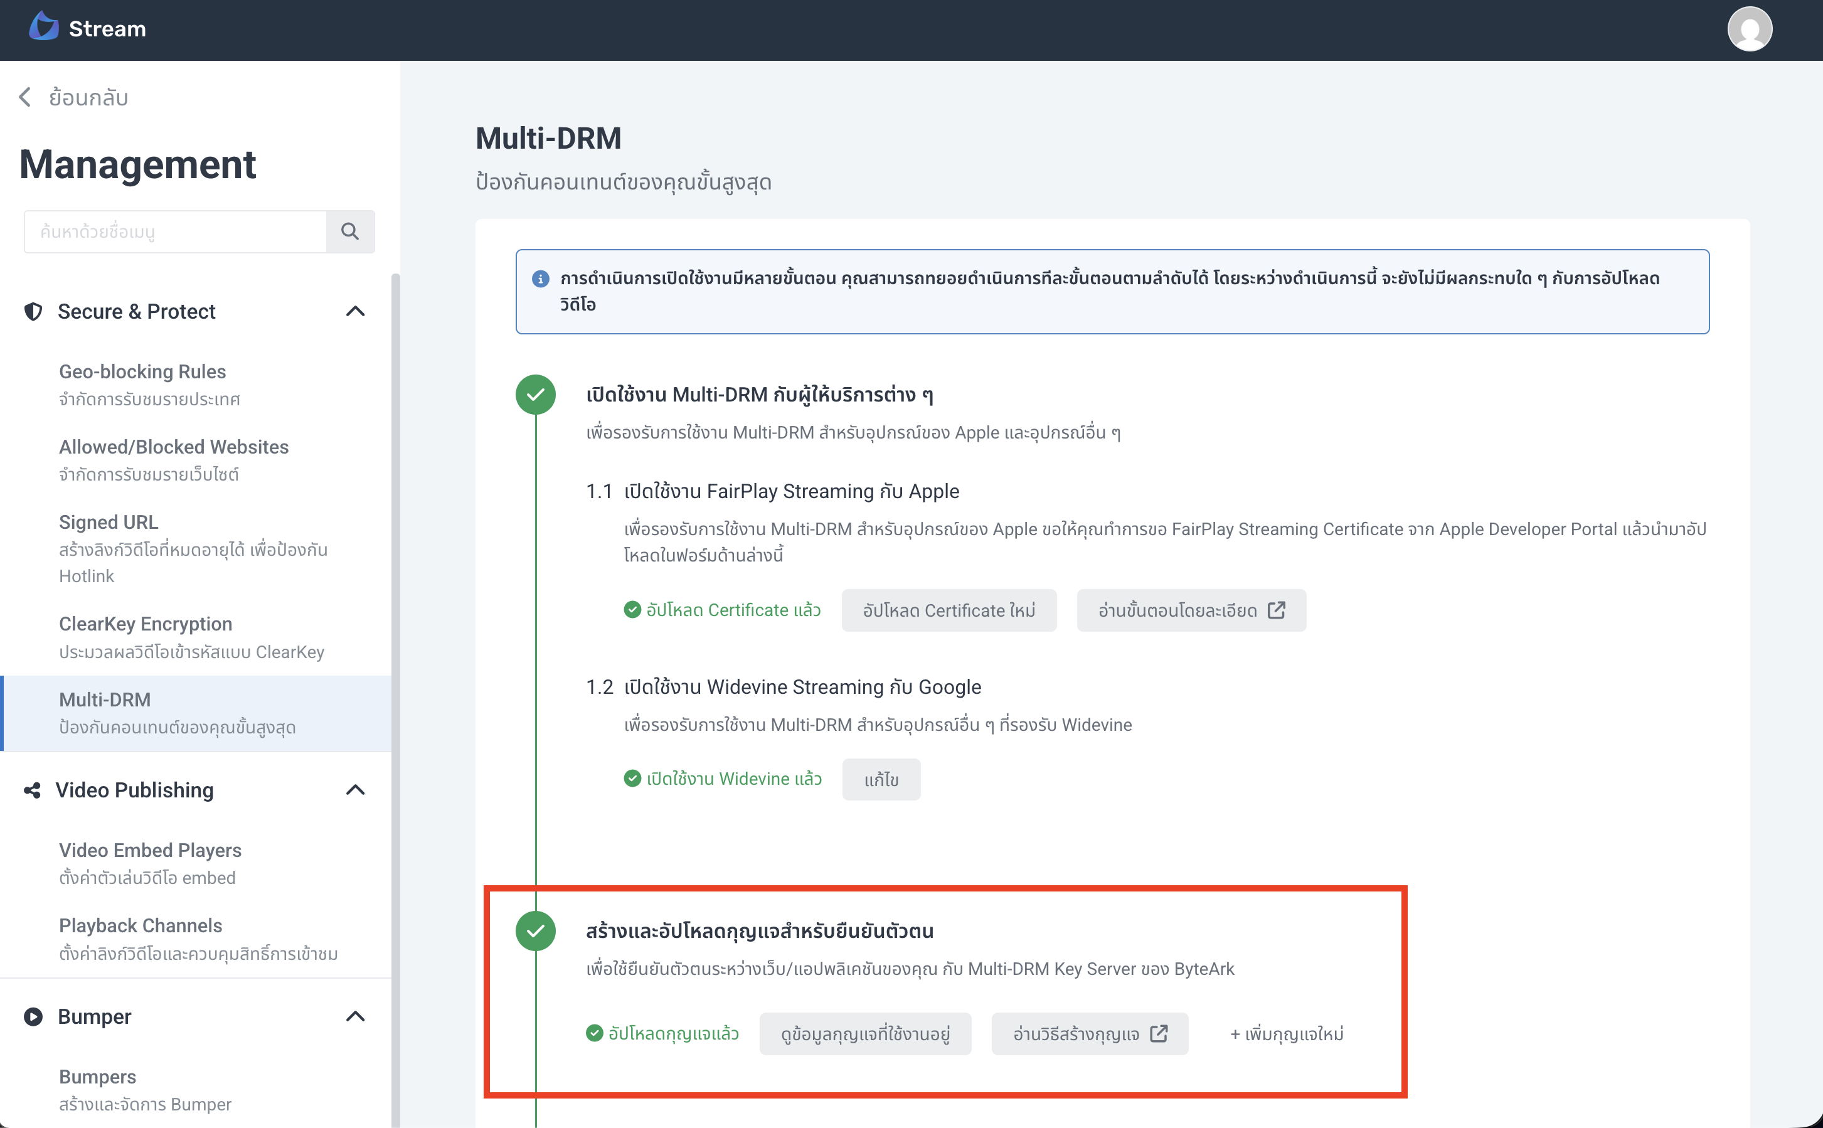
Task: Open Signed URL menu item
Action: point(196,548)
